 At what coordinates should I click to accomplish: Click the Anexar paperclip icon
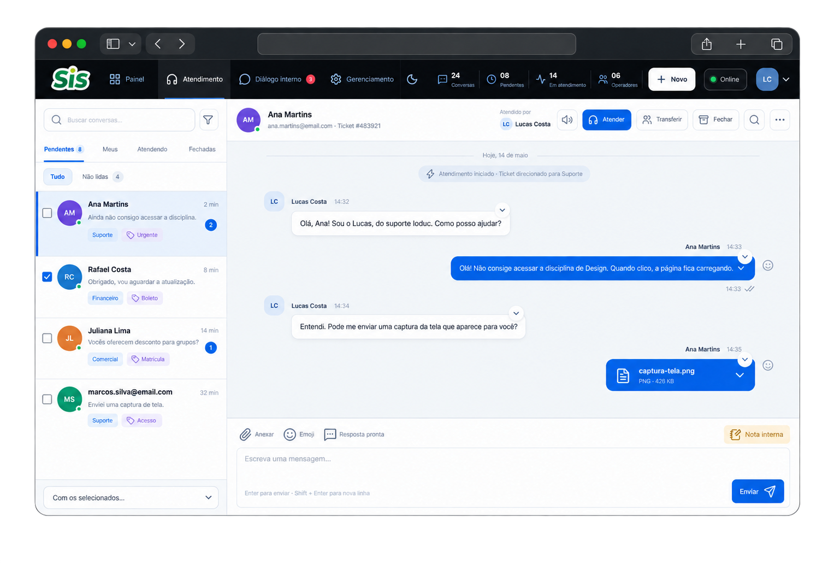point(246,435)
